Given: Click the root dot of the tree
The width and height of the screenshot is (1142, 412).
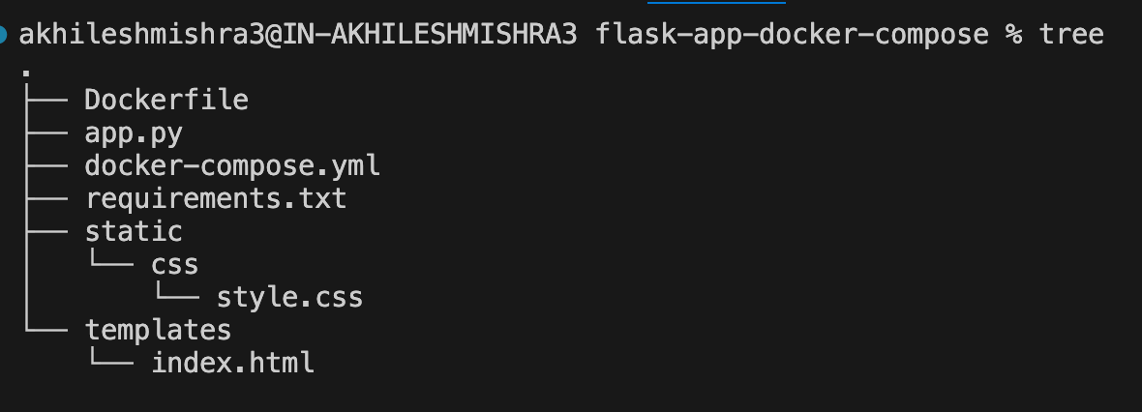Looking at the screenshot, I should click(x=26, y=73).
